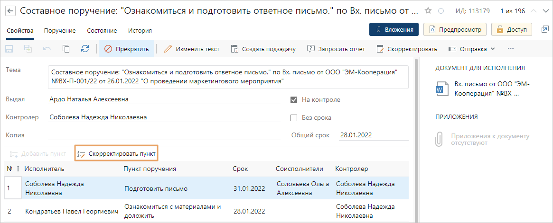
Task: Open the card in a new window
Action: (544, 29)
